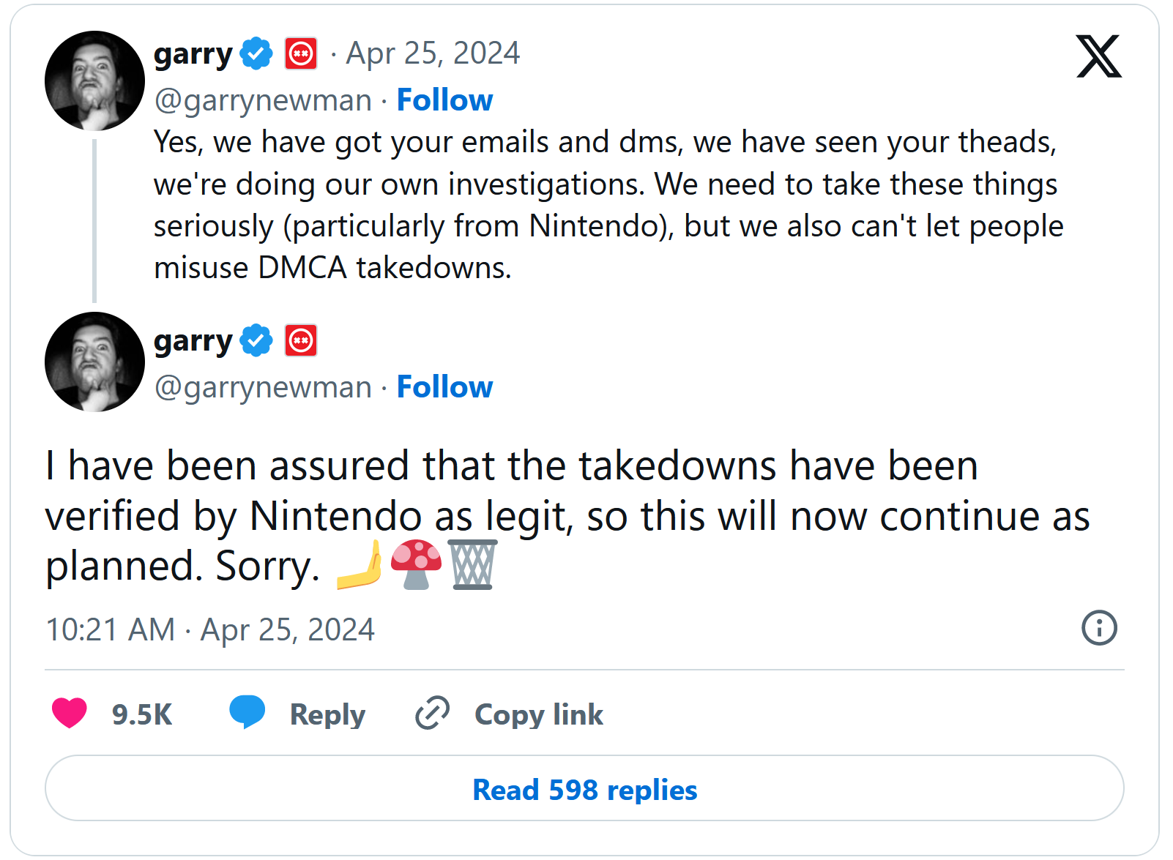This screenshot has height=860, width=1173.
Task: Open garry's profile via his display name
Action: 192,52
